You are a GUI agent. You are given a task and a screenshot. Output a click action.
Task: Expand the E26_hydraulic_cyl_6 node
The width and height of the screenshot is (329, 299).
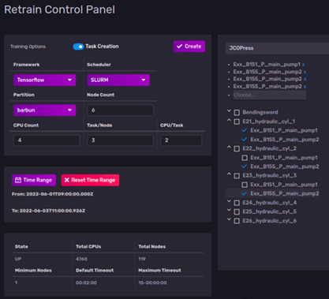click(x=229, y=219)
